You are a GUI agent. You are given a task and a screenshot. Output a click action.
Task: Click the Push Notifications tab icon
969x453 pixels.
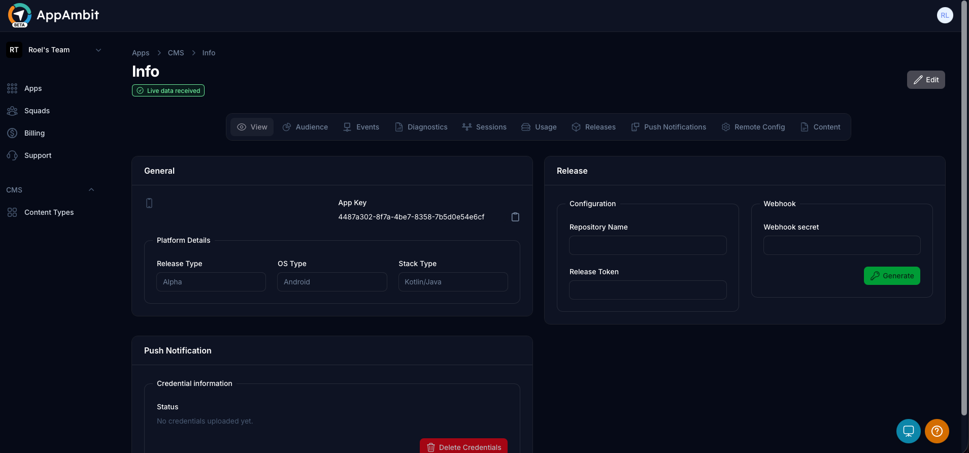(x=635, y=127)
